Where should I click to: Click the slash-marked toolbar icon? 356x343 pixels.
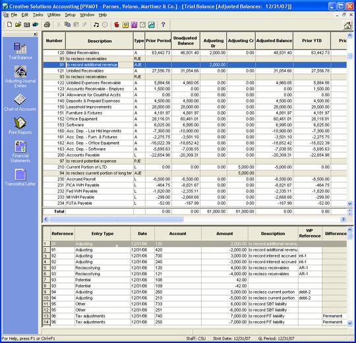pos(84,24)
